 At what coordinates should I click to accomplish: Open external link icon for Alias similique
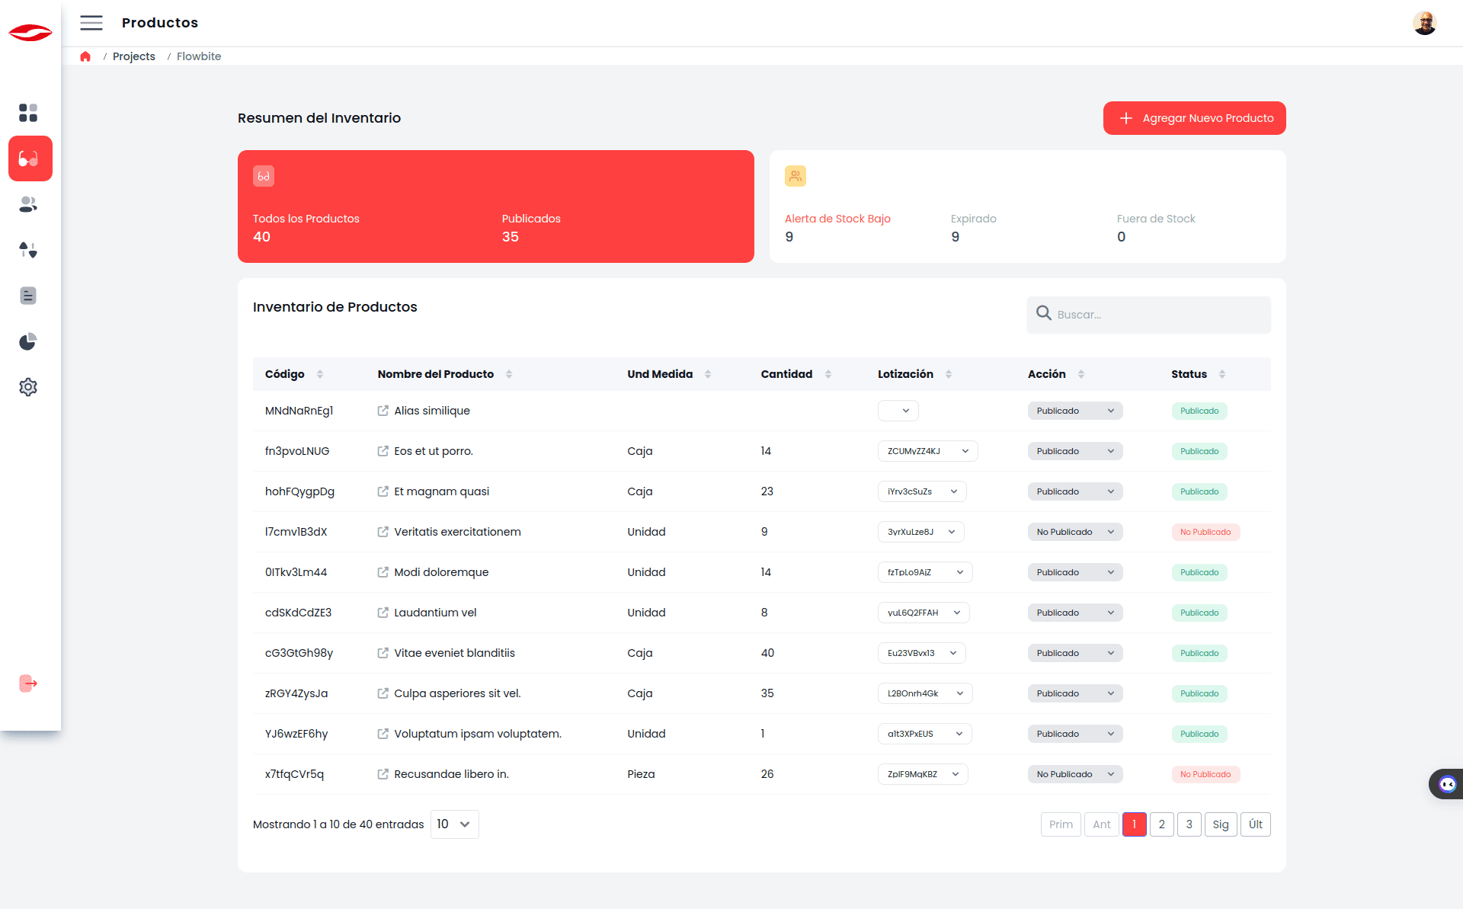(x=383, y=411)
